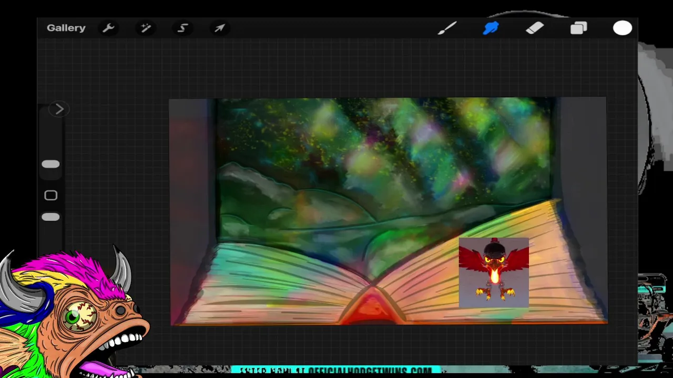This screenshot has height=378, width=673.
Task: Select the red bird image on canvas
Action: tap(494, 272)
